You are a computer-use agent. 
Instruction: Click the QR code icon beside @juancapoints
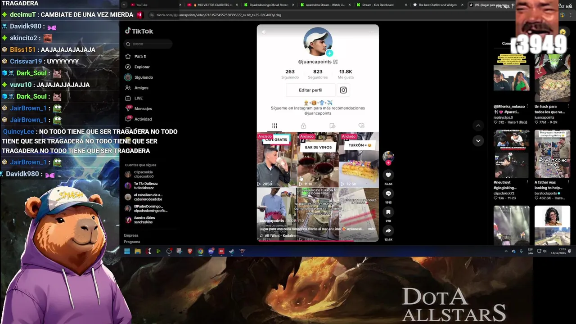tap(335, 62)
